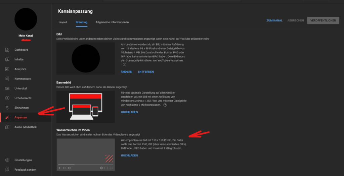Image resolution: width=344 pixels, height=176 pixels.
Task: Click HOCHLADEN for the Wasserzeichen
Action: (x=129, y=156)
